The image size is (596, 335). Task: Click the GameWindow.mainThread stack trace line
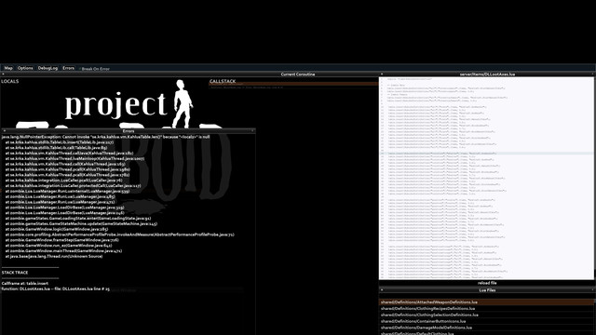[x=64, y=250]
